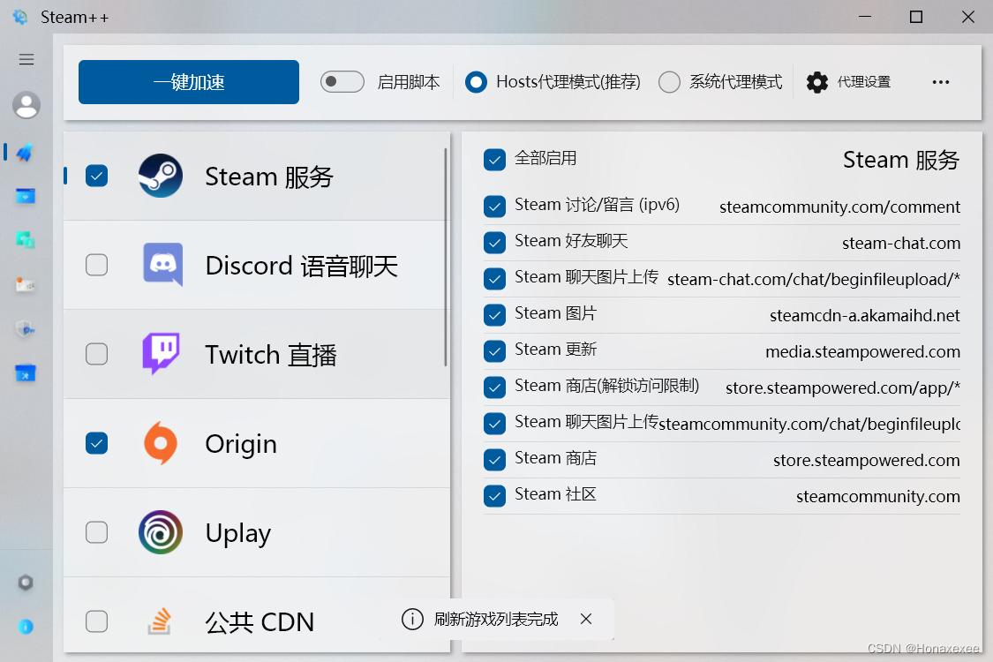Open the game tools toolbox icon in sidebar
993x662 pixels.
click(x=26, y=372)
